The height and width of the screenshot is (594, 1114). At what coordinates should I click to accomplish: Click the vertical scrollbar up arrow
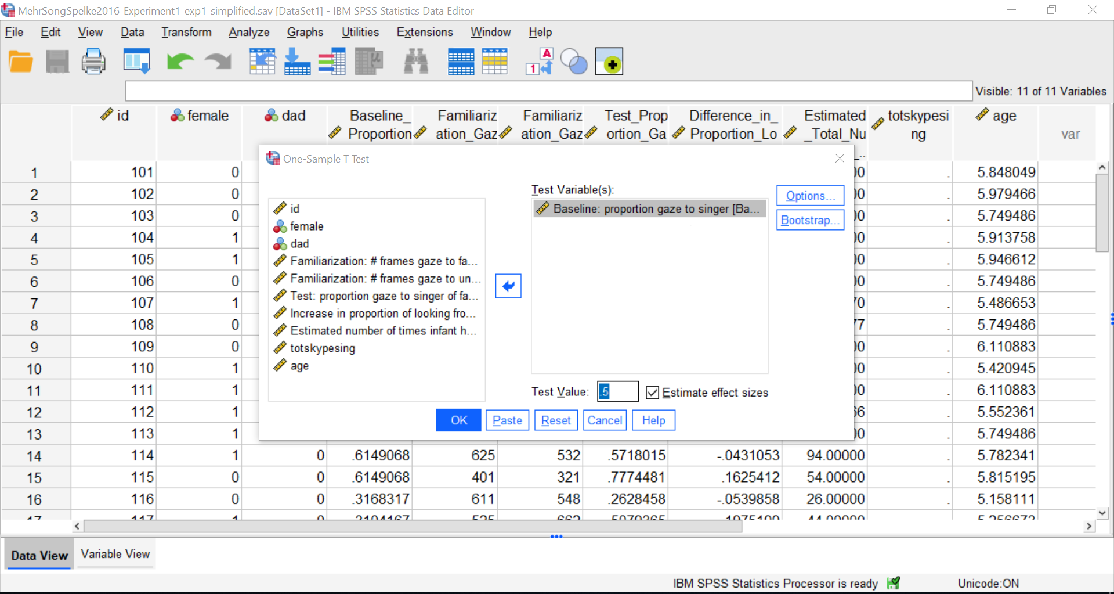pos(1102,168)
